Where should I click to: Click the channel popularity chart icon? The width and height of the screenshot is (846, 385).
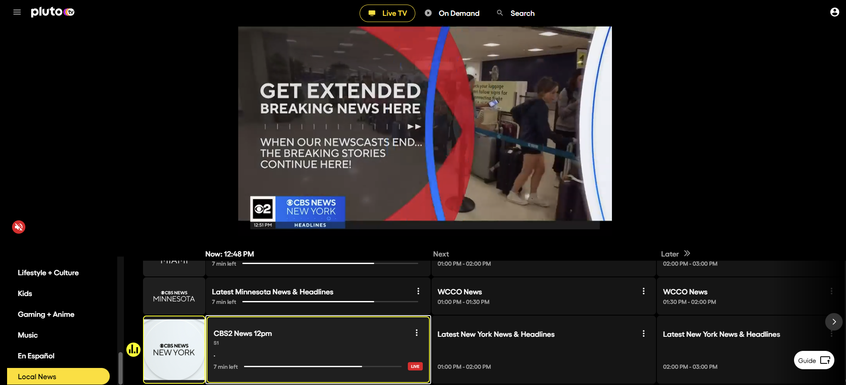(133, 350)
